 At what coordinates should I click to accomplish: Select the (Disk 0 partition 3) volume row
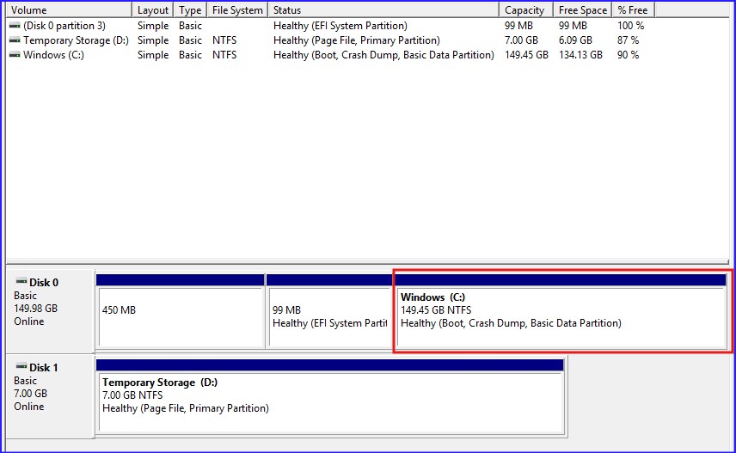tap(64, 26)
